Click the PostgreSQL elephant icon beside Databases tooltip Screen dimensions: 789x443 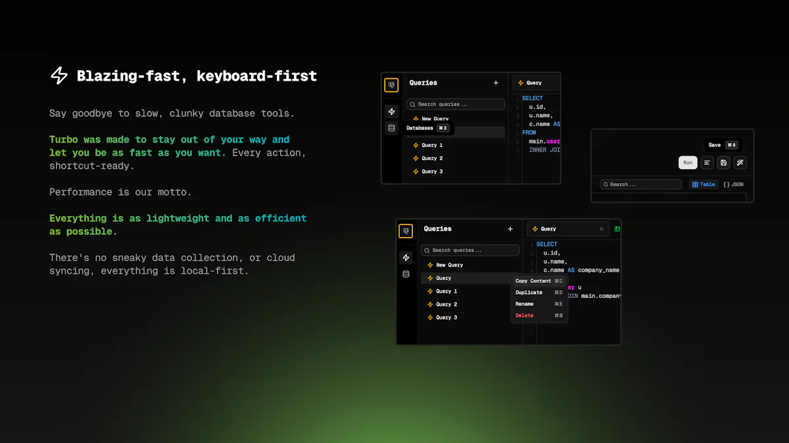[x=391, y=85]
